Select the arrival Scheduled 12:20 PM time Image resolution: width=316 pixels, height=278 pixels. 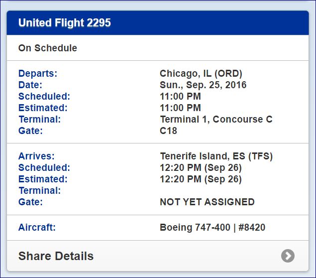201,168
